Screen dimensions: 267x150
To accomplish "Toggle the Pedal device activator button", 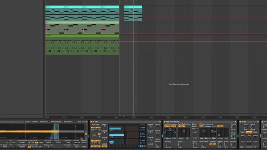I will pyautogui.click(x=240, y=122).
